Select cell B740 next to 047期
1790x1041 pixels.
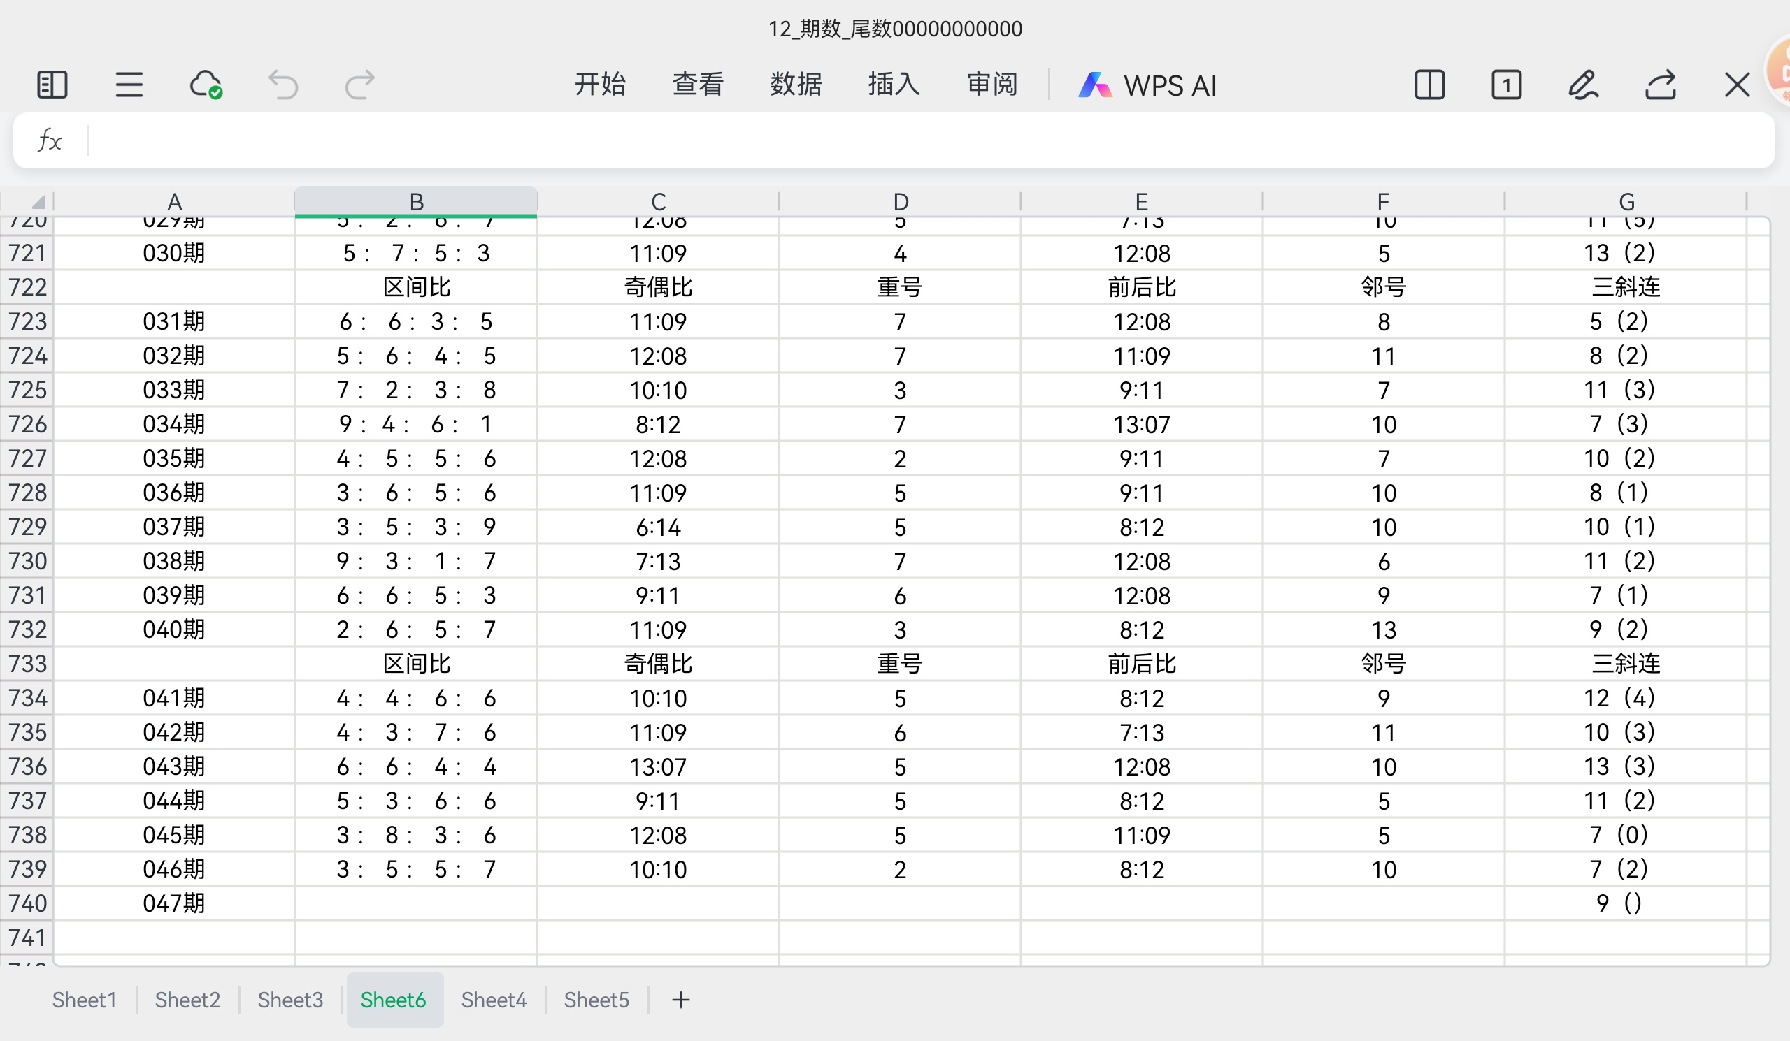(x=415, y=903)
